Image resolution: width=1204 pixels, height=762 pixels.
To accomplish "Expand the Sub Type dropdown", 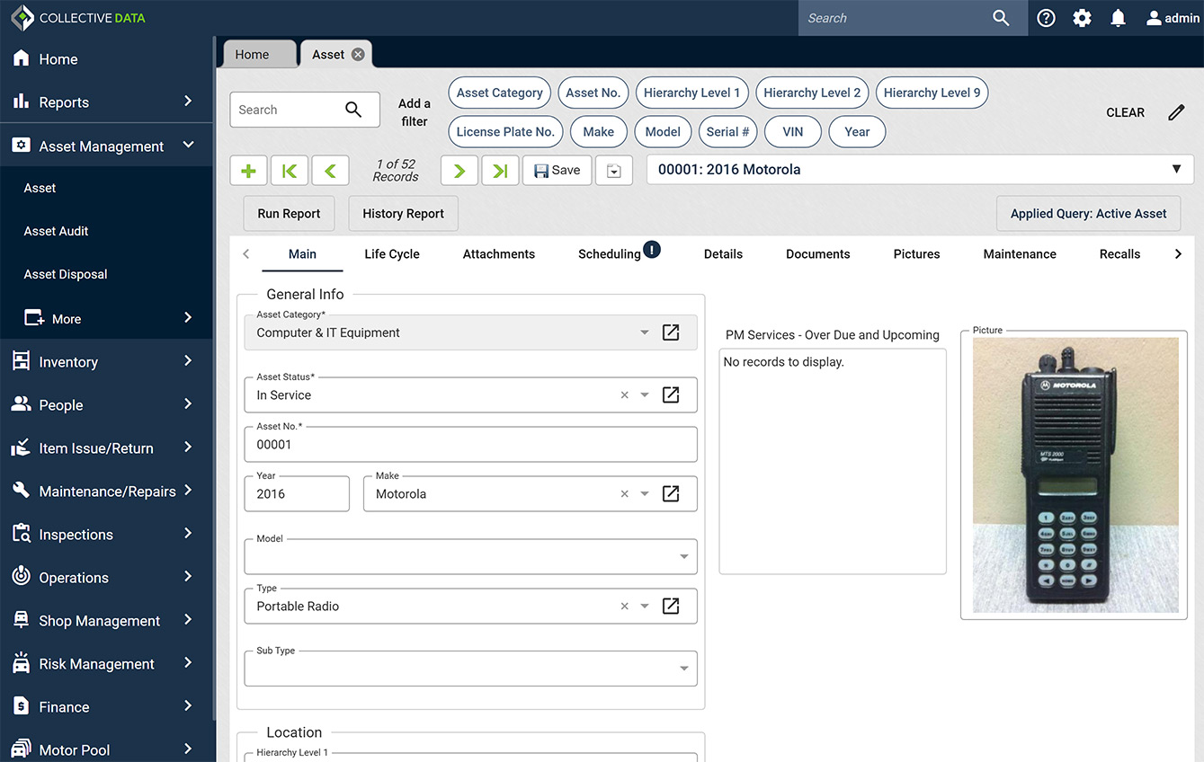I will [683, 669].
